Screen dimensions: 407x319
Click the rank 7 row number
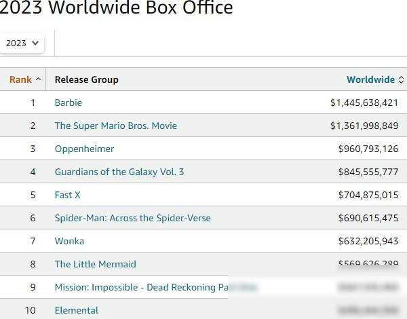tap(33, 241)
